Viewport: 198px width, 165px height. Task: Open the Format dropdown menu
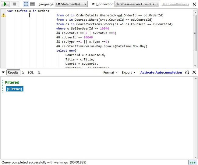coord(111,72)
